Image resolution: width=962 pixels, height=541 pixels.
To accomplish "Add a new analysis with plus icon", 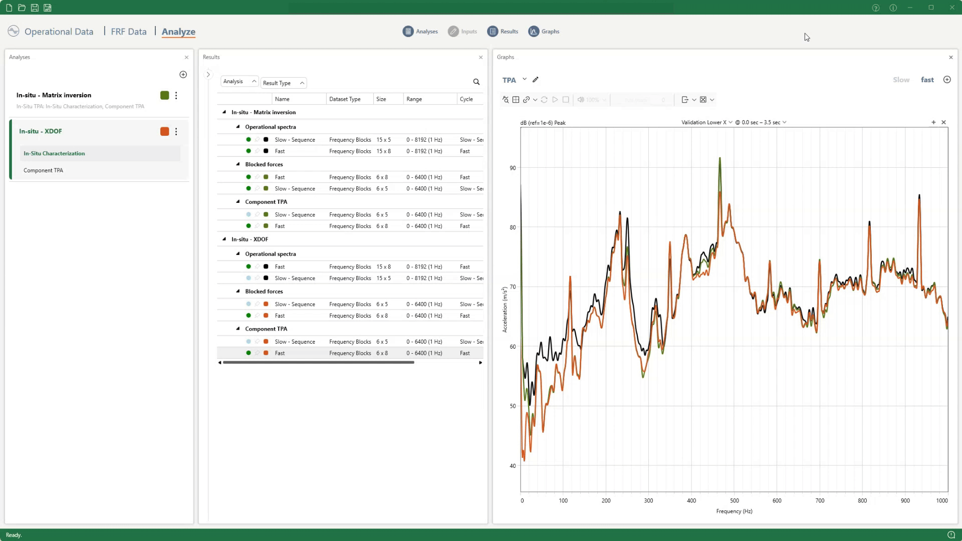I will point(183,75).
